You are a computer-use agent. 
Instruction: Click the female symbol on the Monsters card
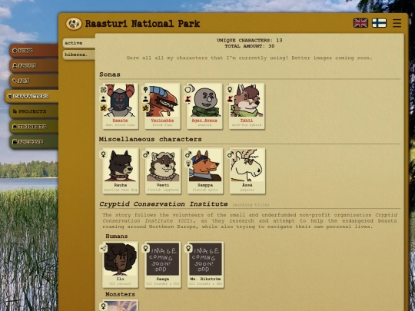103,306
